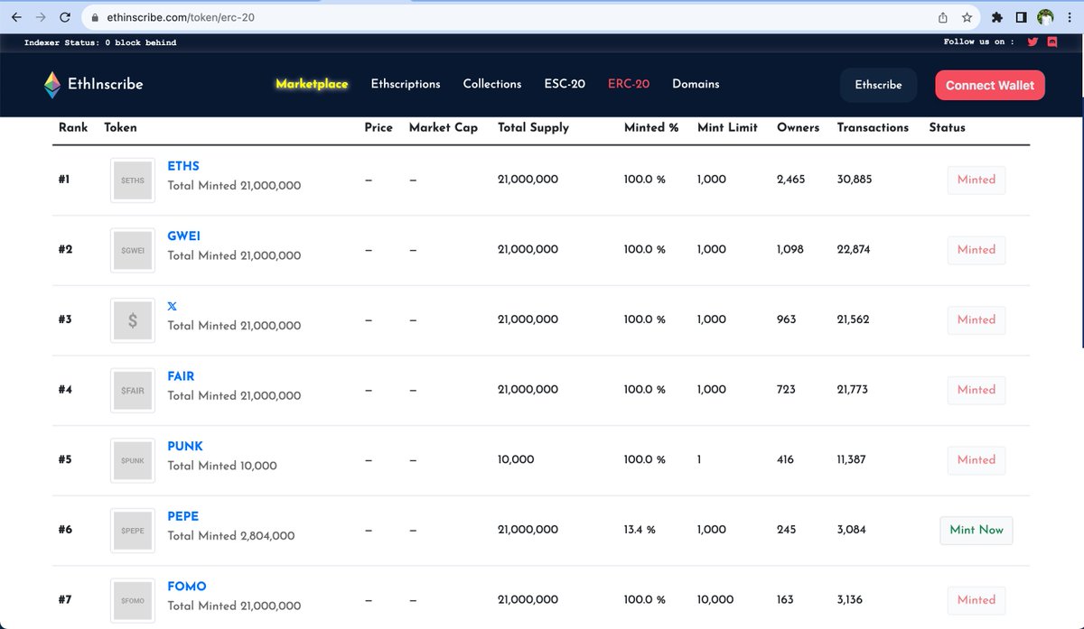This screenshot has width=1084, height=629.
Task: Click the $ETHS token thumbnail
Action: 133,180
